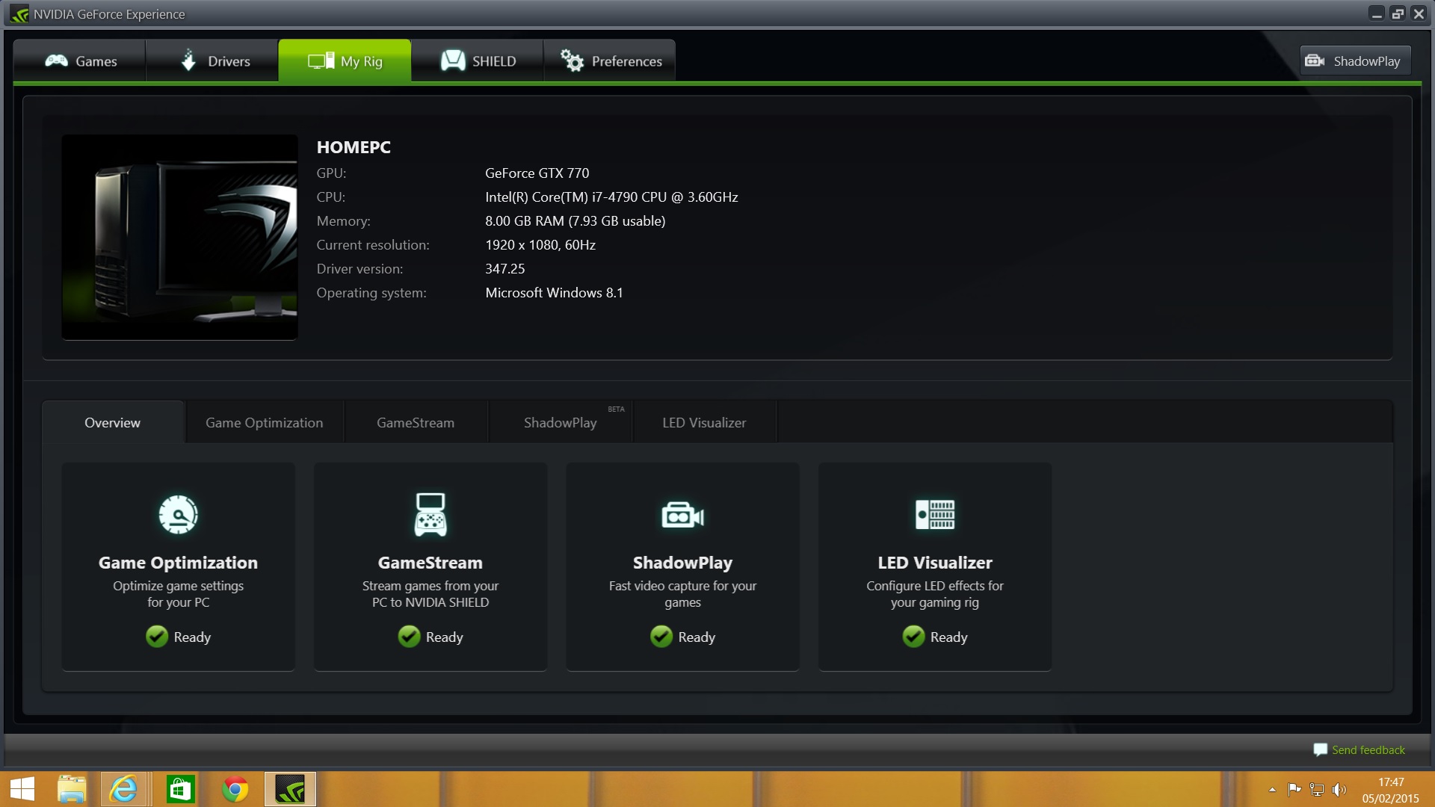
Task: Click 'Stream games from your PC' description
Action: pos(430,594)
